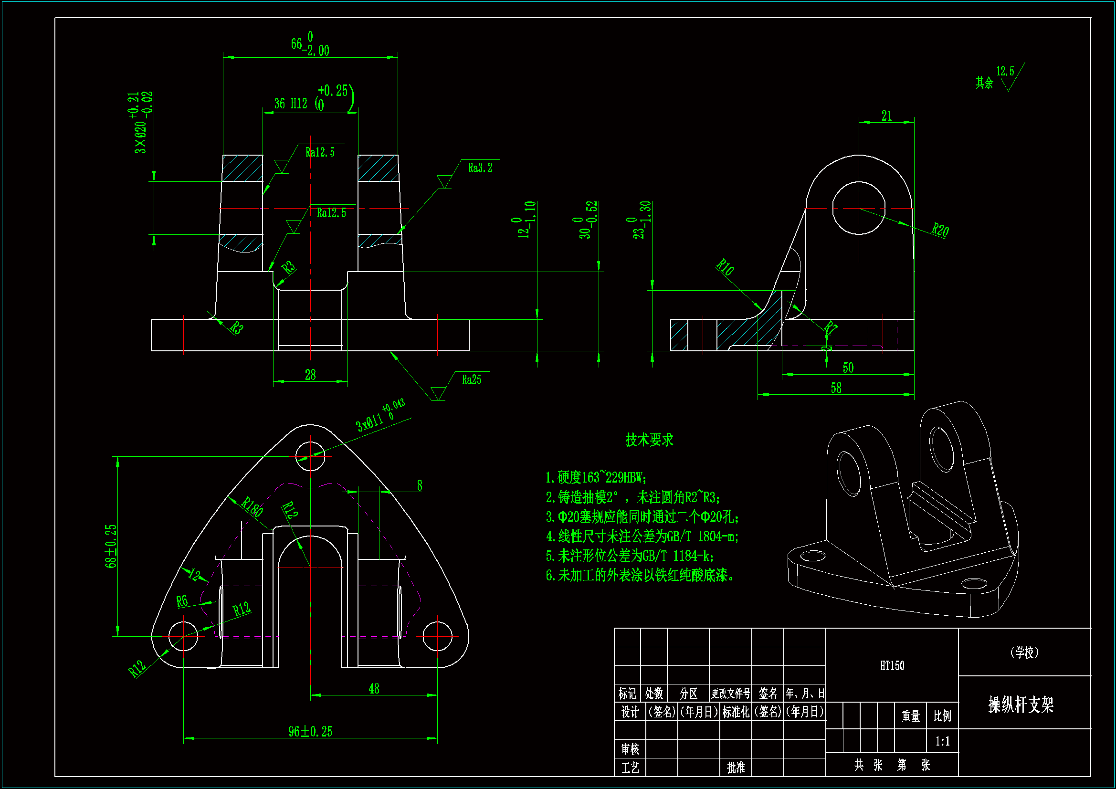Screen dimensions: 1116x789
Task: Select the 96±0.25 dimension text
Action: pos(310,731)
